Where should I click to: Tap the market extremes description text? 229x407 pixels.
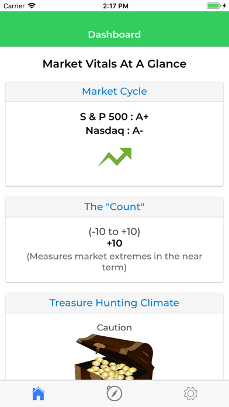coord(114,261)
